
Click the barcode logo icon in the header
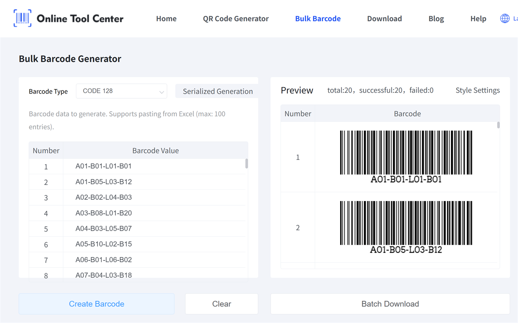[x=22, y=18]
